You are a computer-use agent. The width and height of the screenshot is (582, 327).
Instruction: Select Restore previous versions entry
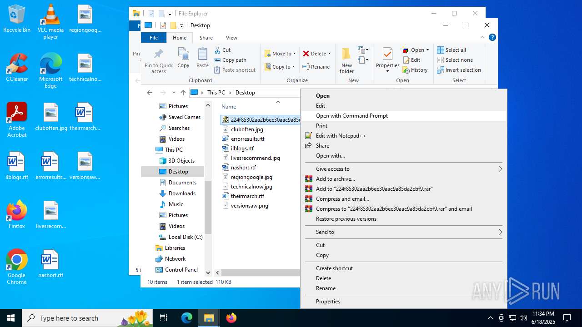[x=404, y=219]
